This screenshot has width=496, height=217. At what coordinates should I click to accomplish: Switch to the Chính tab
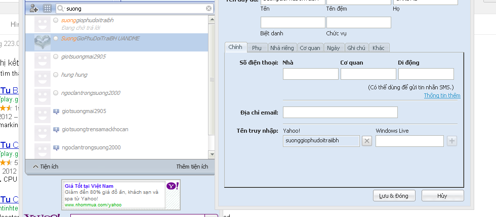pyautogui.click(x=235, y=47)
